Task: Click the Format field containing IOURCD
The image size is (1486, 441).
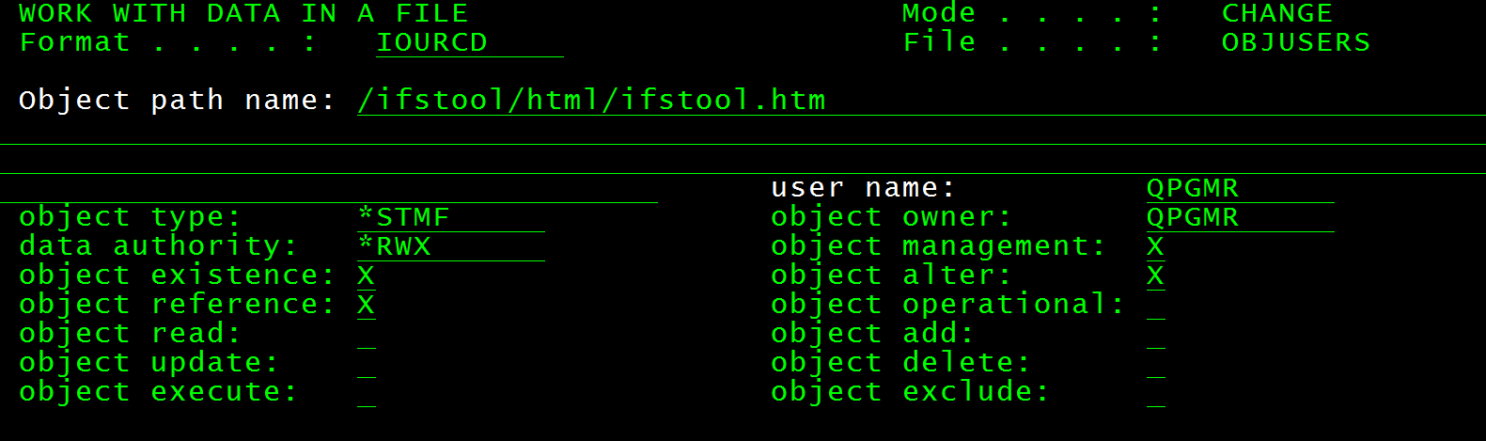Action: coord(470,43)
